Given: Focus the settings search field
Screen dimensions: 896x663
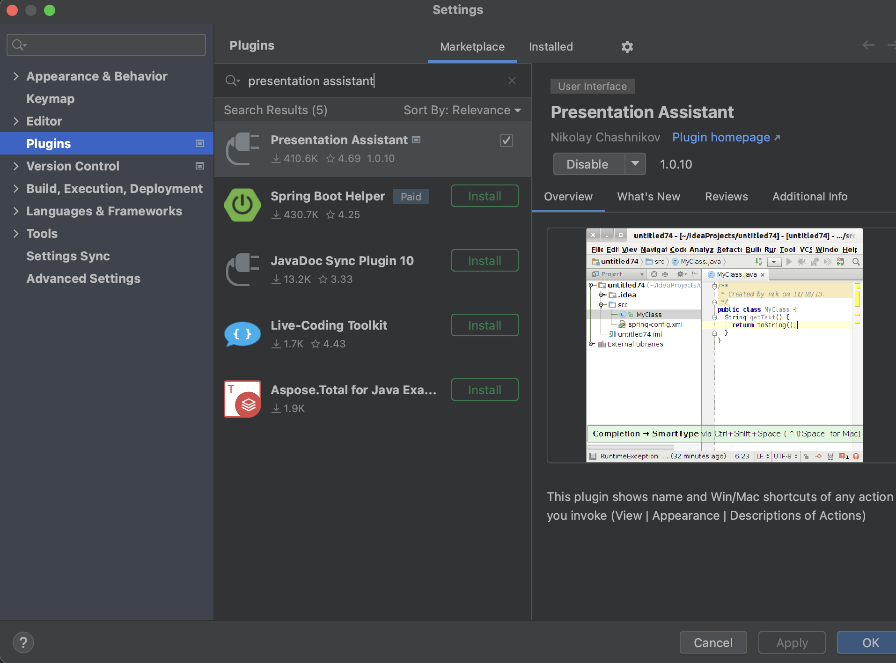Looking at the screenshot, I should coord(106,45).
